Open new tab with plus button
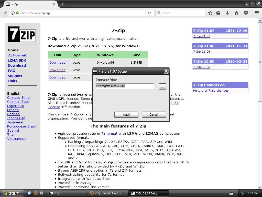Screen dimensions: 262x197 [x=62, y=4]
